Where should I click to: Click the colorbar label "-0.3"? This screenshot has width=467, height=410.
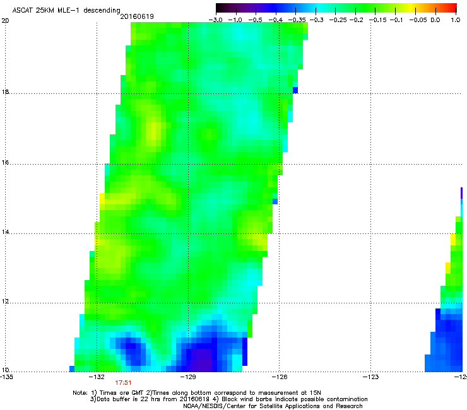[x=317, y=20]
